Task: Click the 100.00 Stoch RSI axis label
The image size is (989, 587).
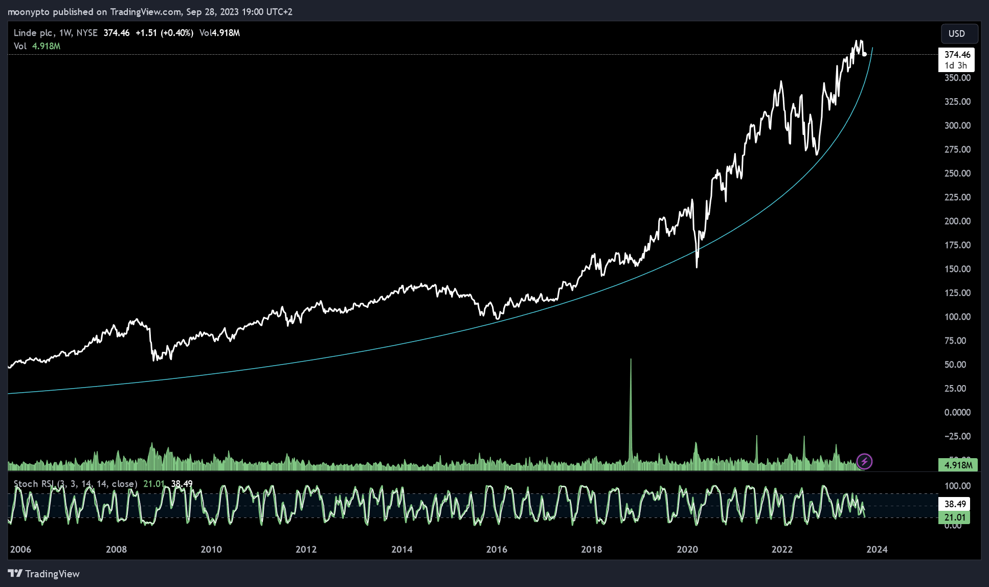Action: (x=957, y=486)
